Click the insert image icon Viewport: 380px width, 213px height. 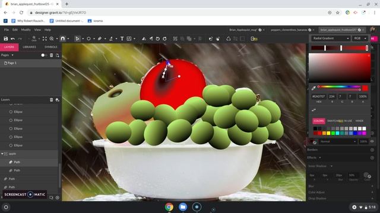129,38
